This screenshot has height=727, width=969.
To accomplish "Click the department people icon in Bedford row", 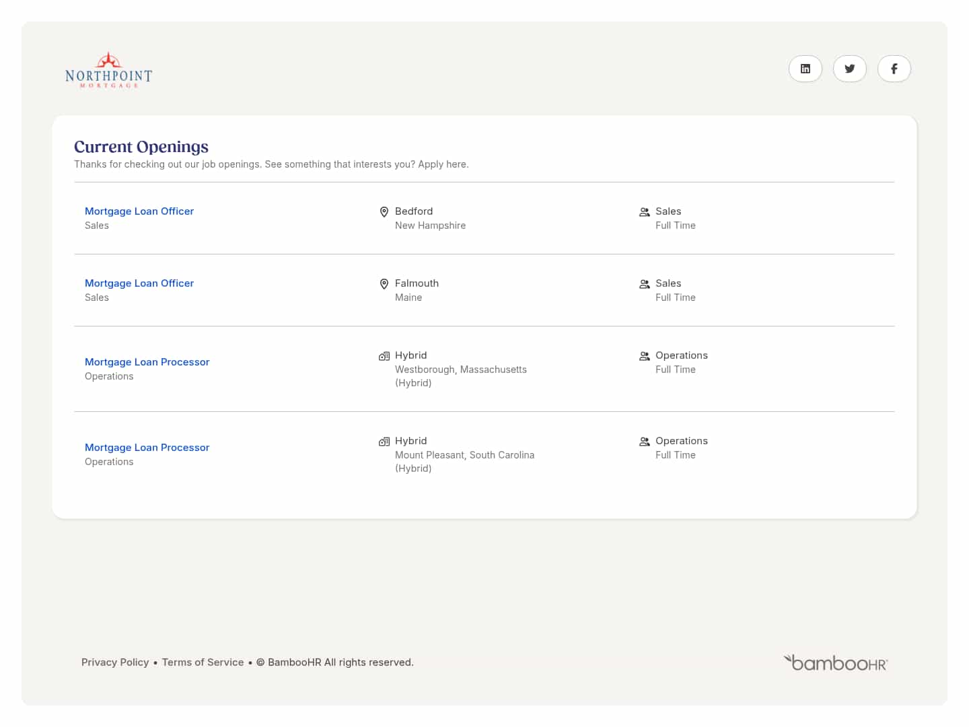I will point(644,212).
